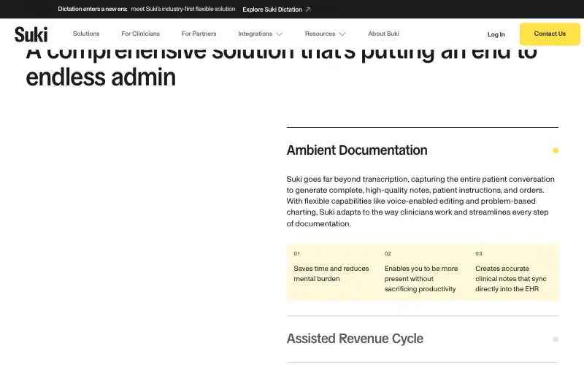Screen dimensions: 584x365
Task: Select the '01' benefit number label
Action: tap(296, 253)
